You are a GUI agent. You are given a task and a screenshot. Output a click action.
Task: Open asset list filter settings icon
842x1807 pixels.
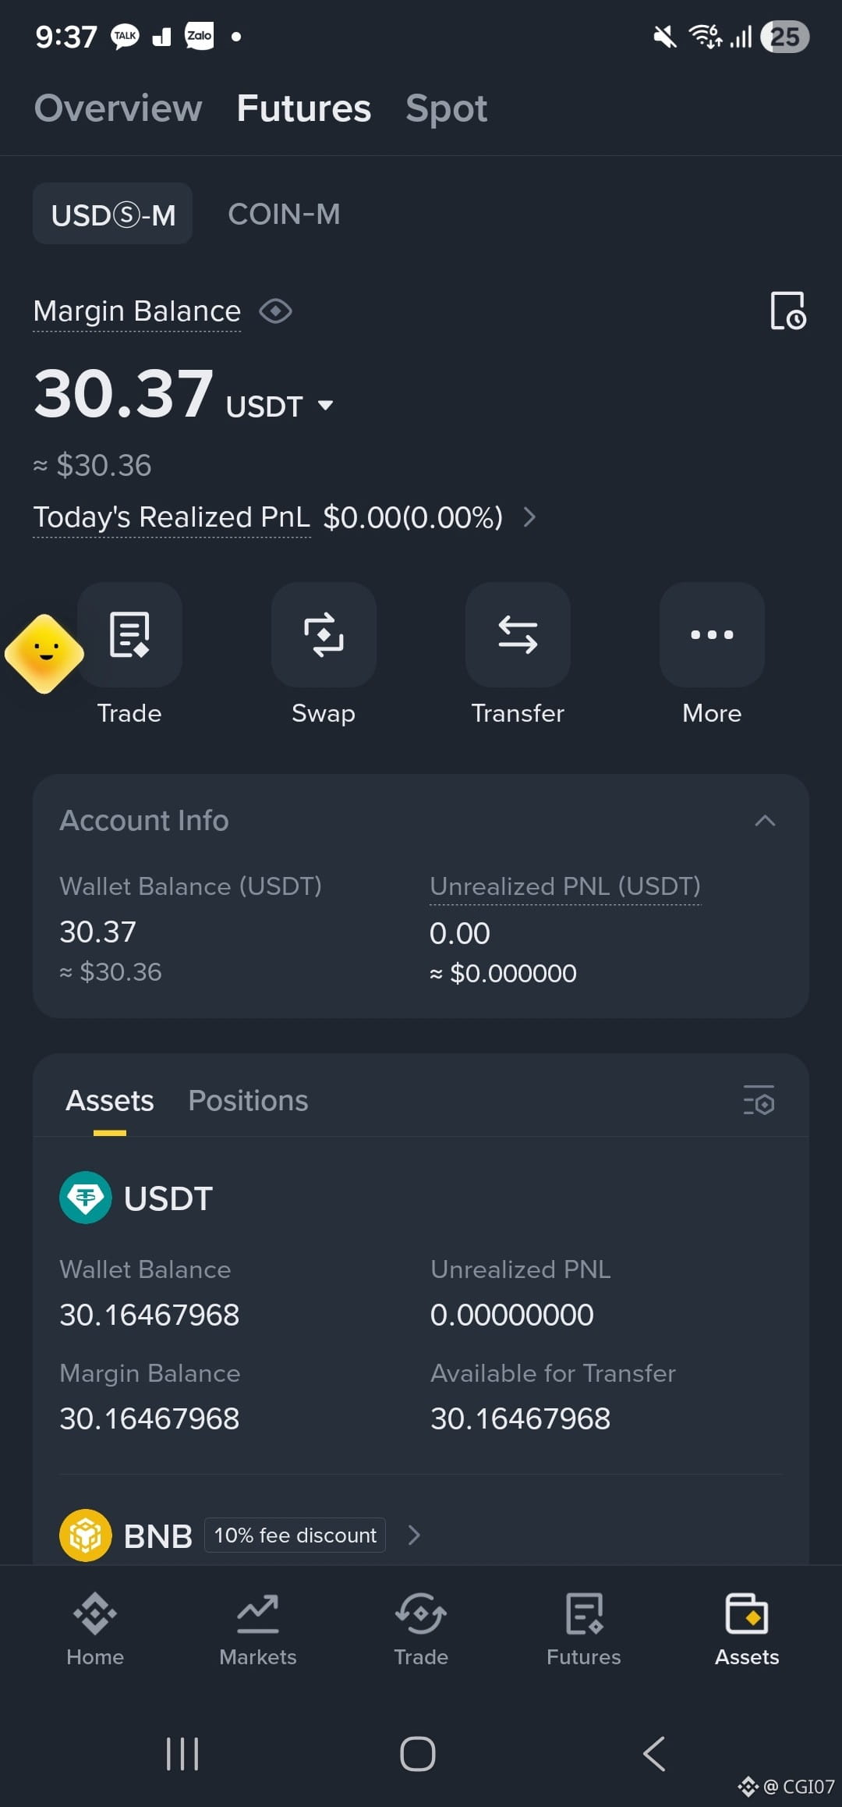coord(759,1100)
